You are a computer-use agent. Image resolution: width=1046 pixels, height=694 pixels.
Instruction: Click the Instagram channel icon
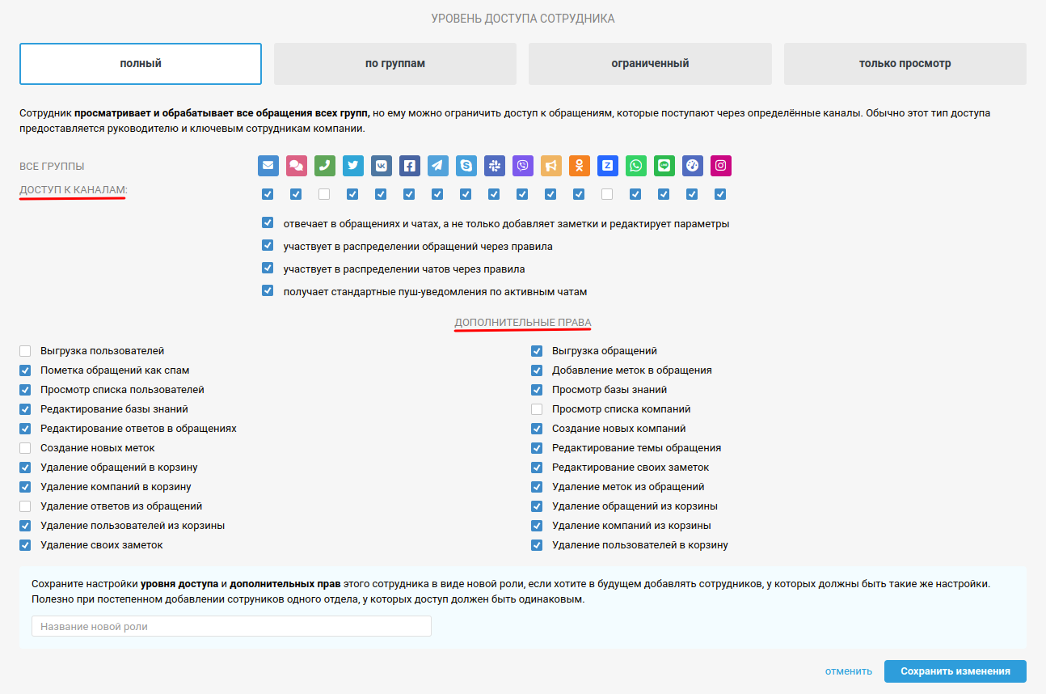click(721, 166)
